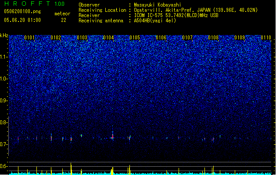Screen dimensions: 276x175
Task: Click the tallest yellow power spike below 0103
Action: coord(71,168)
